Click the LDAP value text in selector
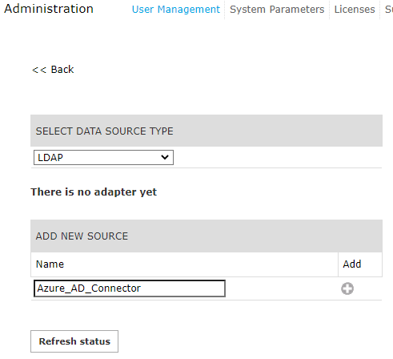Screen dimensions: 393x359 50,157
